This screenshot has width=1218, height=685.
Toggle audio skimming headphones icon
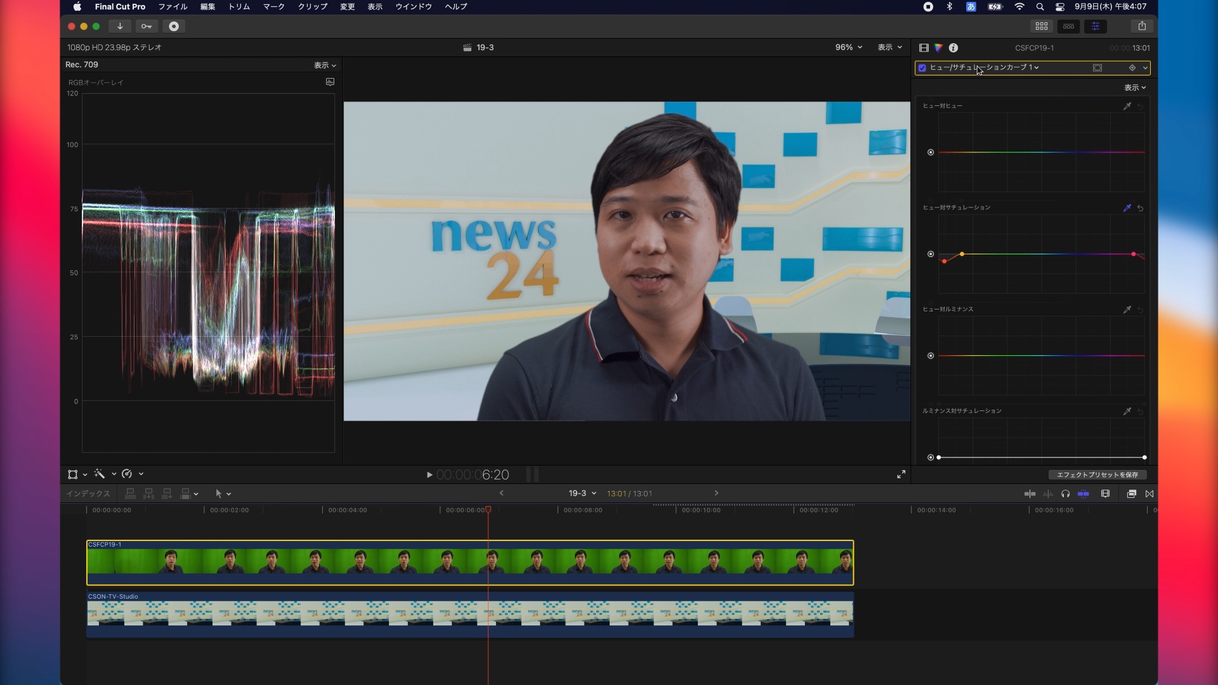tap(1065, 493)
